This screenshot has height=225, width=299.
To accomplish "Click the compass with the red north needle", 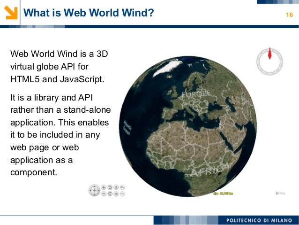I will point(269,62).
